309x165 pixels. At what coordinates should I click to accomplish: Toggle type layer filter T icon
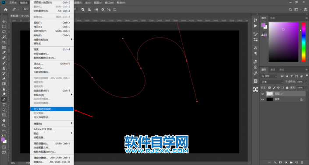291,76
